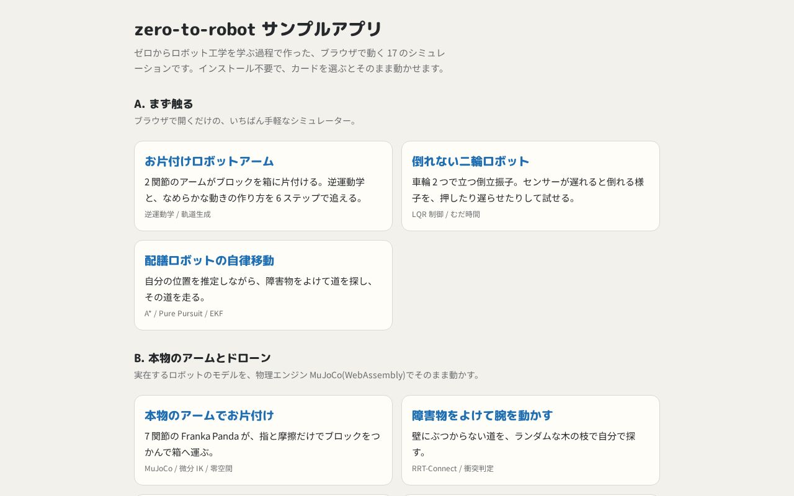Click the description starting "車輪 2 つで立つ倒立振子"
794x496 pixels.
(528, 190)
